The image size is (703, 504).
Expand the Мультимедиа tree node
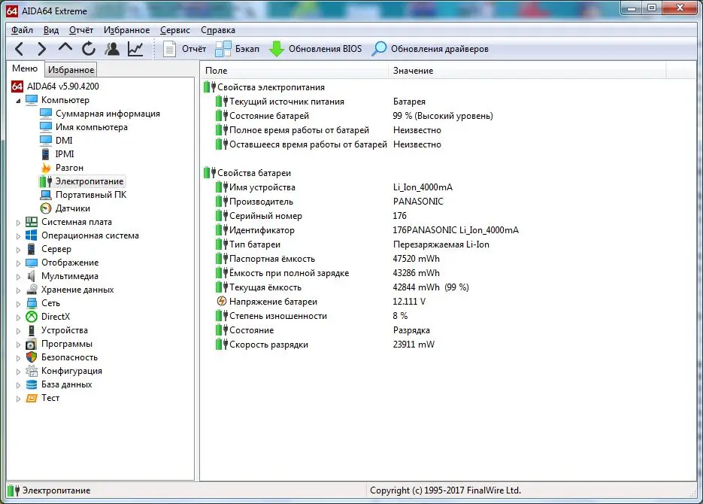[x=18, y=277]
